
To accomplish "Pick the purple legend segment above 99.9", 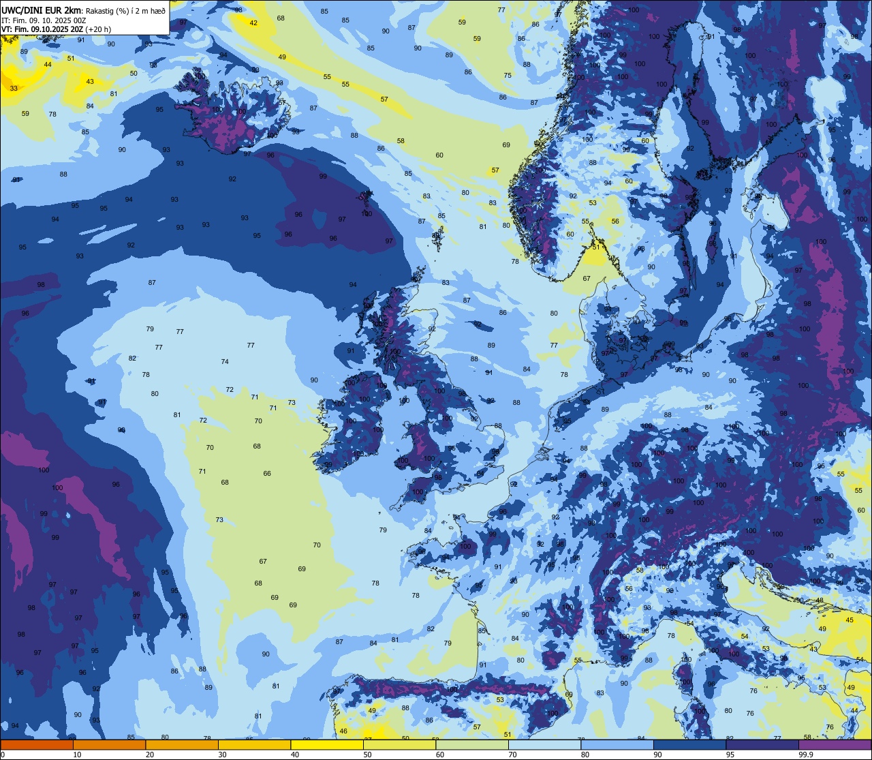I will pyautogui.click(x=835, y=744).
